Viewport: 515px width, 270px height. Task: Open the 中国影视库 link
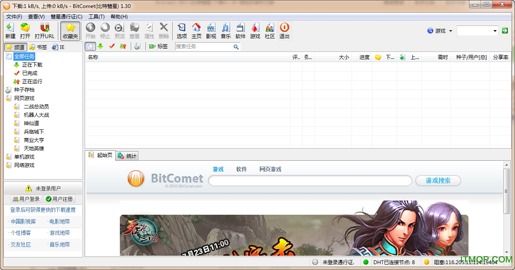pos(23,221)
